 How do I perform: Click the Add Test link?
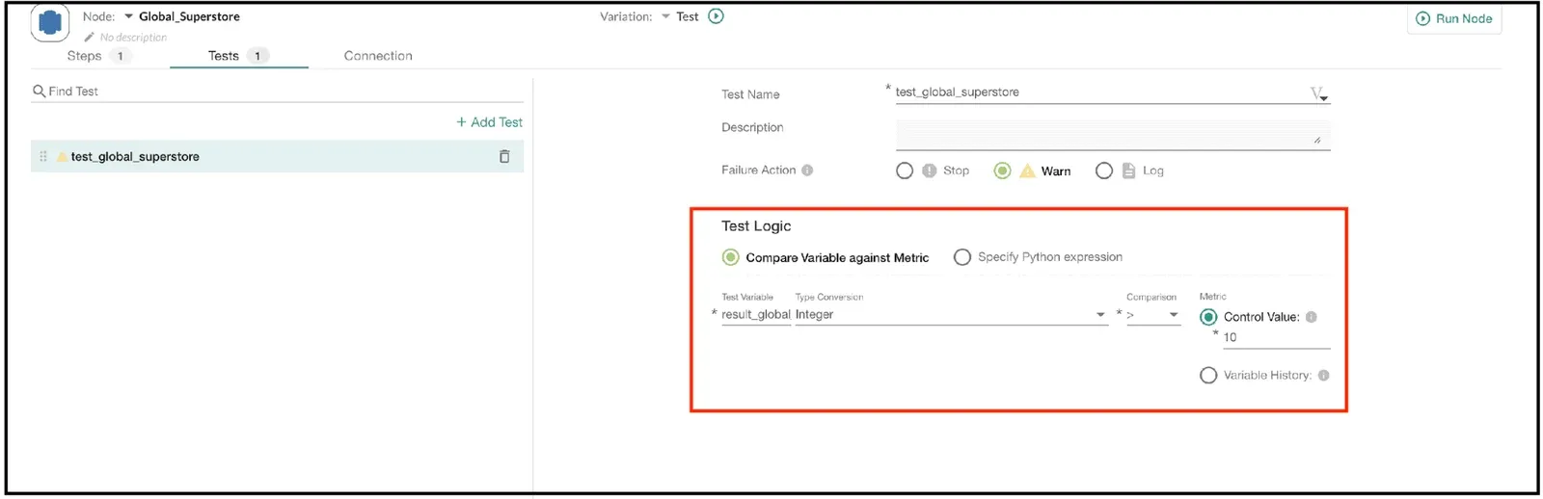(x=489, y=122)
